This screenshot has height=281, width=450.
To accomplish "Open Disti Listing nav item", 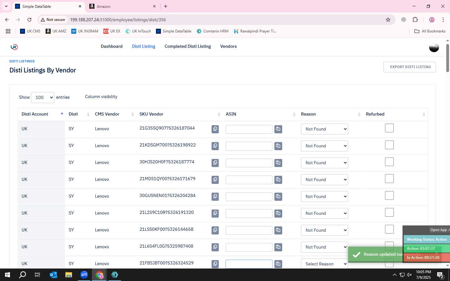I will (143, 46).
